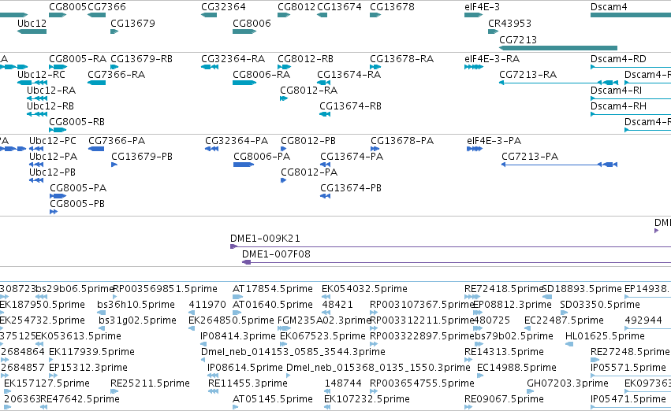Click the CG8005 gene feature
This screenshot has height=411, width=671.
point(58,15)
